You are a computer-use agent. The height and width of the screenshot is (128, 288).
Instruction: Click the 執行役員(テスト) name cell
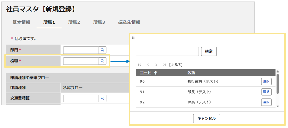pyautogui.click(x=203, y=81)
